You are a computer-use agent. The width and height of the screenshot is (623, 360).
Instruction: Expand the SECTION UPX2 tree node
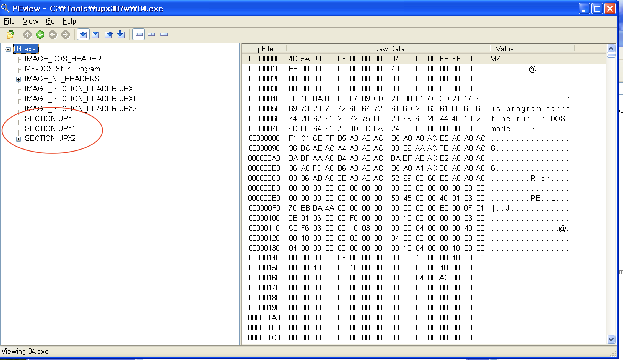(19, 139)
